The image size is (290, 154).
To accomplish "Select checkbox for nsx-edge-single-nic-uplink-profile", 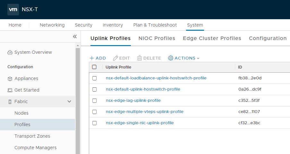I will click(94, 123).
